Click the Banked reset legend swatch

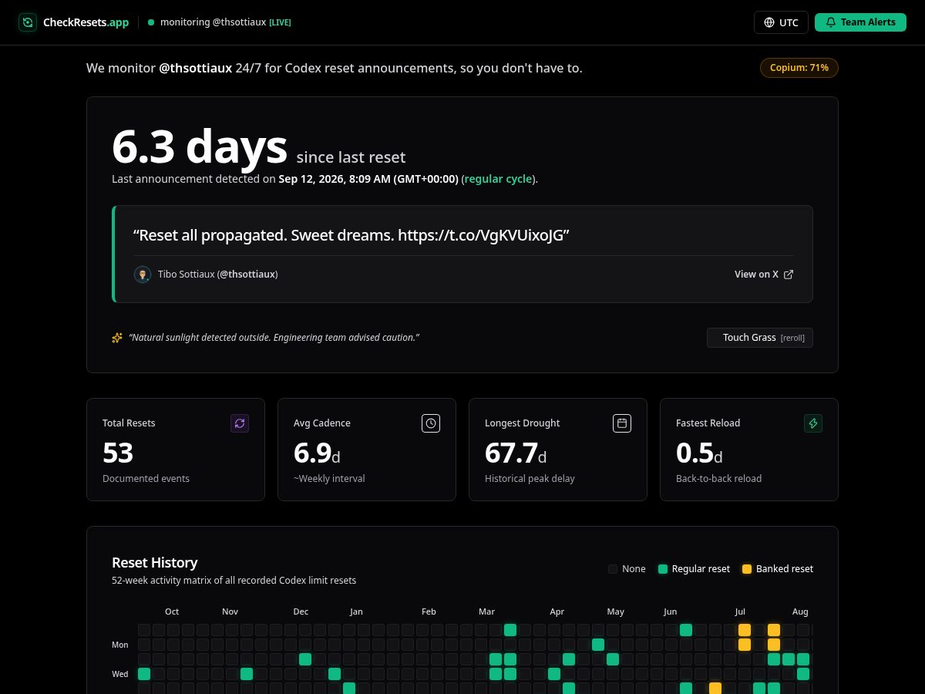[x=746, y=569]
